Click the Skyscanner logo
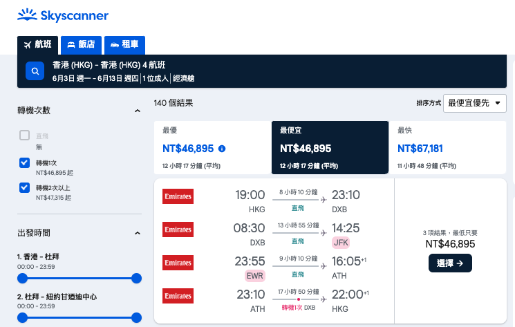 click(63, 15)
